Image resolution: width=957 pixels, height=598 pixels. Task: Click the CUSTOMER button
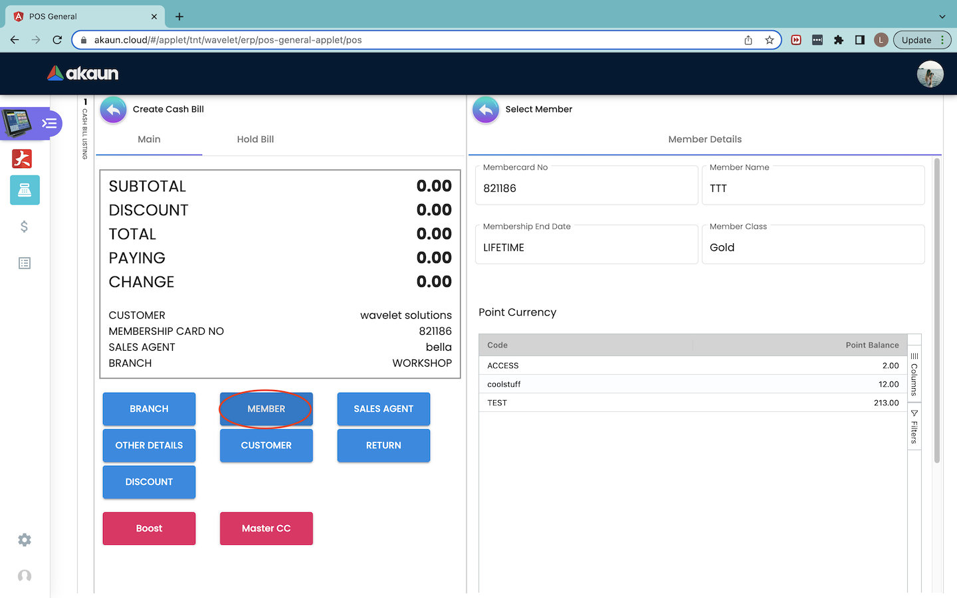[x=266, y=445]
